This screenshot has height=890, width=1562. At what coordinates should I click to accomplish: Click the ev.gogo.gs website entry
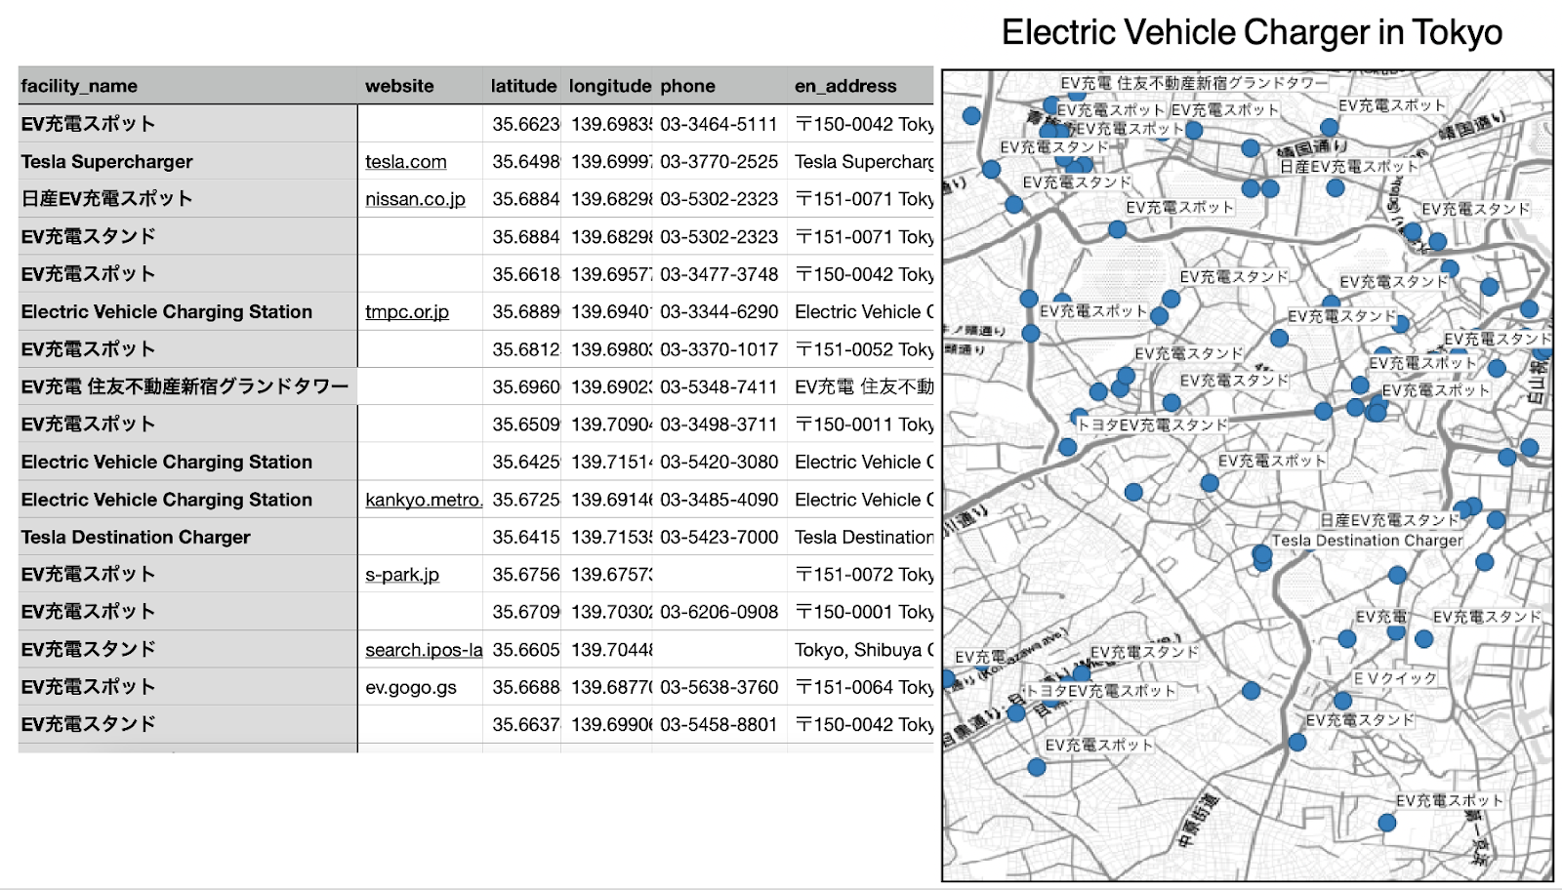click(x=410, y=687)
